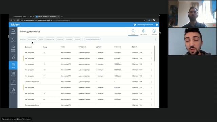Open the Документы filter chip
This screenshot has width=217, height=122.
[x=50, y=39]
